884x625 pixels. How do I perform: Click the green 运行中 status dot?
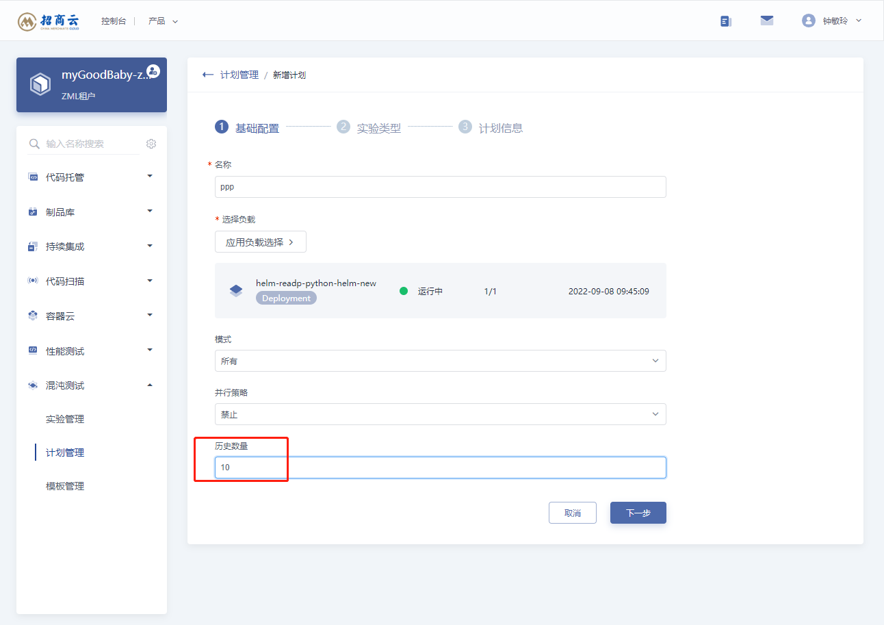tap(404, 291)
